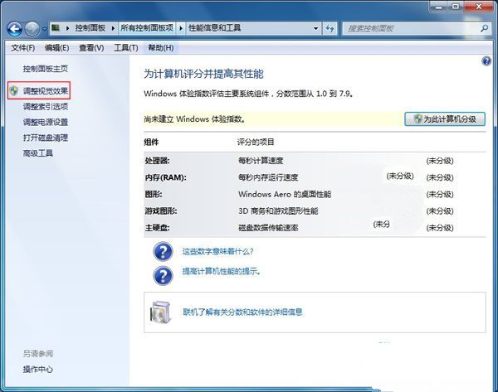Click the greyed forward navigation arrow
Screen dimensions: 498x392
click(32, 29)
